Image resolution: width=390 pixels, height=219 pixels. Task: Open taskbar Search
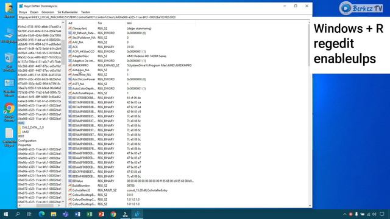click(x=18, y=214)
